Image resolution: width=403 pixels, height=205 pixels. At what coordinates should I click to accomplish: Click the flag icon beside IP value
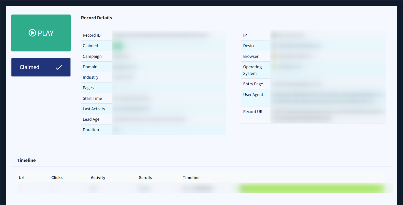(274, 35)
